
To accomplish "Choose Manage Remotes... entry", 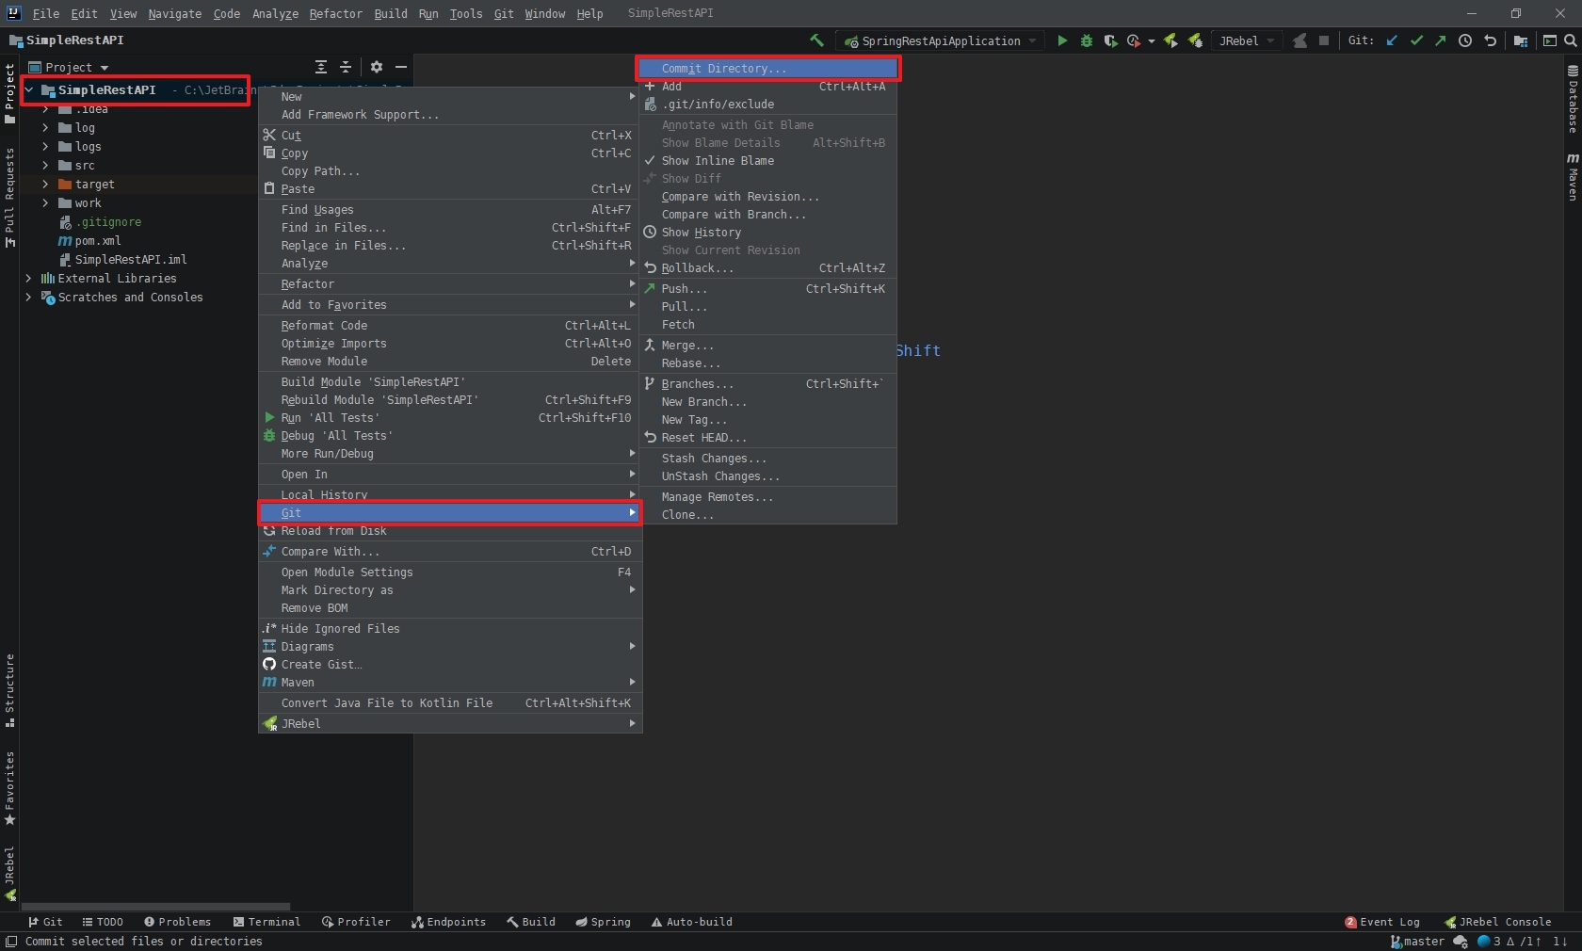I will pos(767,497).
